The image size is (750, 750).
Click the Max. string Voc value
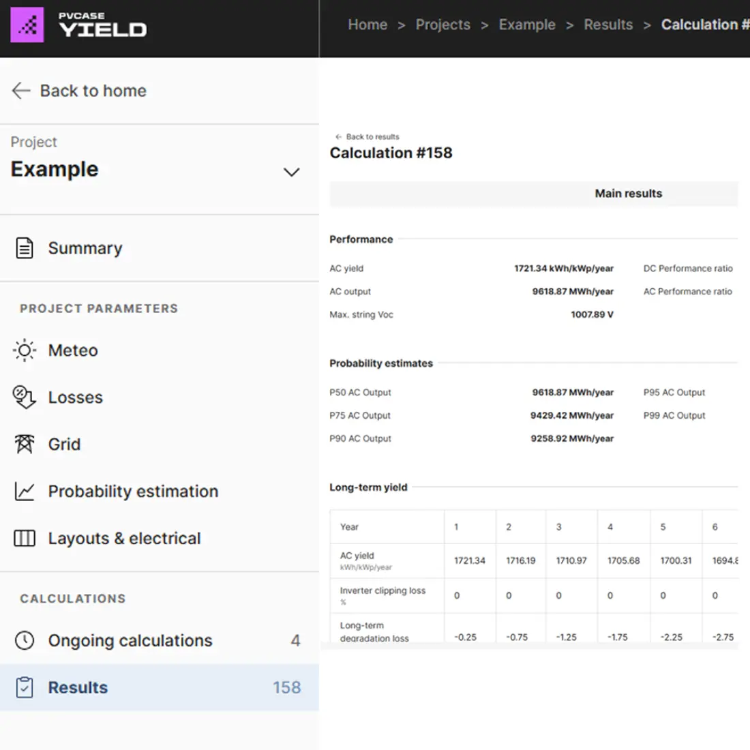pos(592,314)
